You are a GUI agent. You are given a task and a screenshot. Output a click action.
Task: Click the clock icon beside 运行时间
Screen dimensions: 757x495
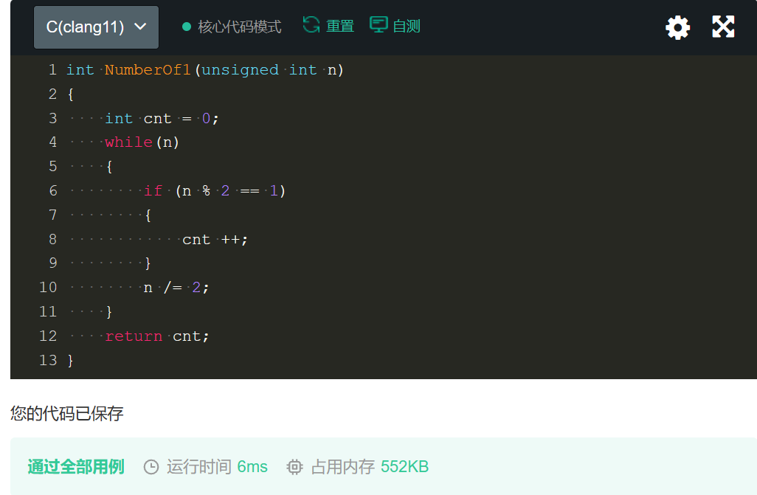click(x=151, y=467)
